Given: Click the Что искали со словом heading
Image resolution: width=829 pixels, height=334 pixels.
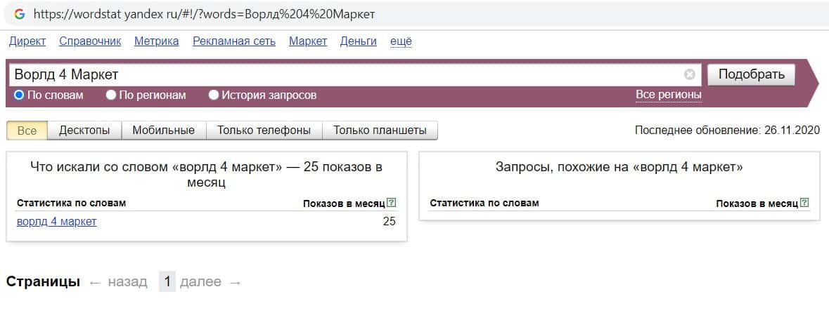Looking at the screenshot, I should tap(206, 175).
